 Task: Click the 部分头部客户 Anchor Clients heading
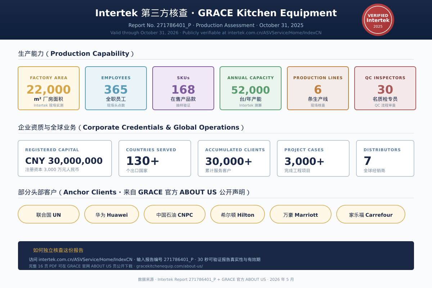tap(134, 192)
